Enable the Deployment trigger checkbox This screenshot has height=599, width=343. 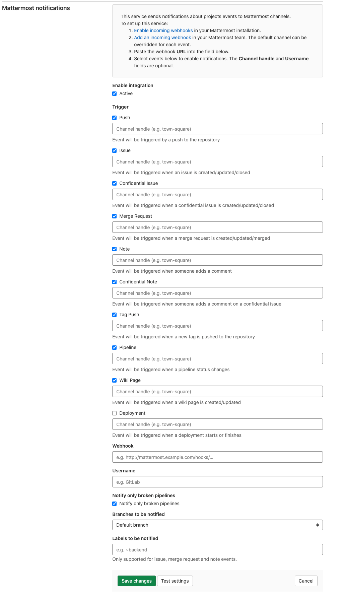pos(115,413)
